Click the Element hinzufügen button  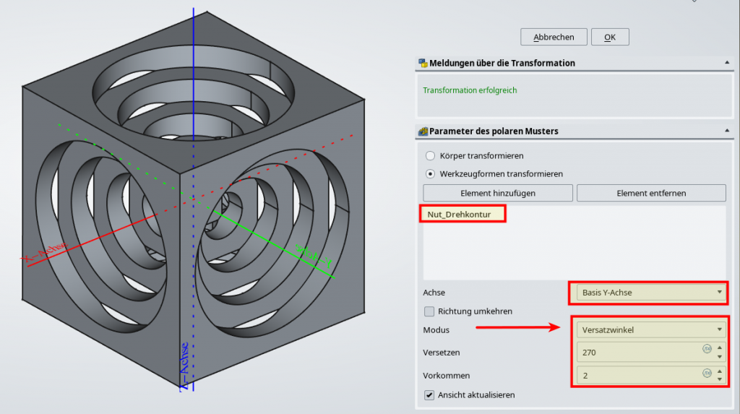[x=498, y=193]
